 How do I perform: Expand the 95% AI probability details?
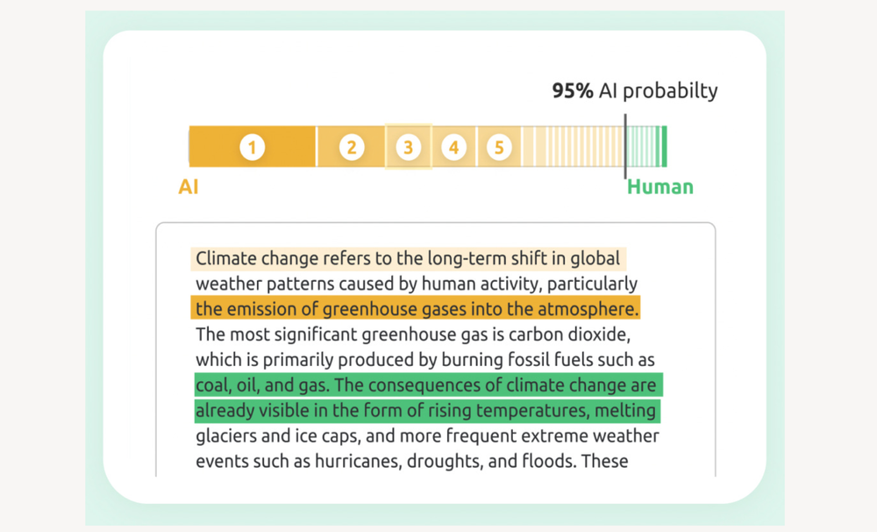click(634, 90)
